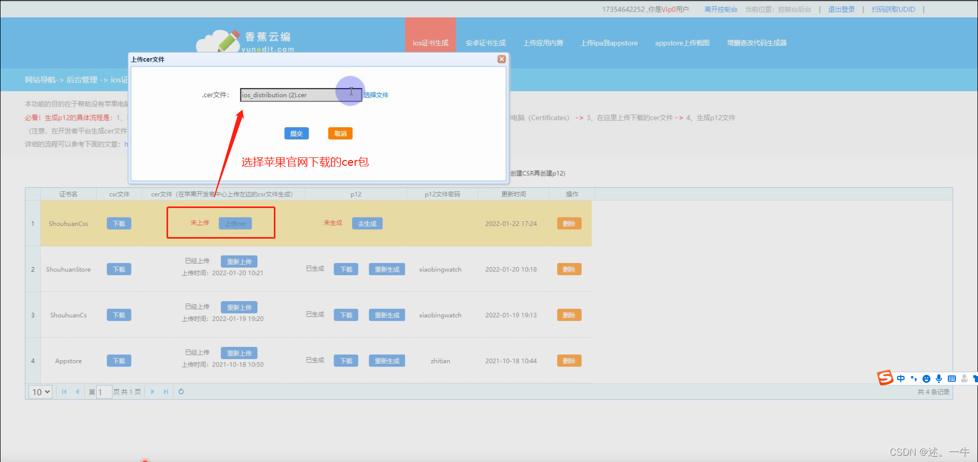This screenshot has height=462, width=978.
Task: Click the .cer文件 file name field
Action: coord(301,95)
